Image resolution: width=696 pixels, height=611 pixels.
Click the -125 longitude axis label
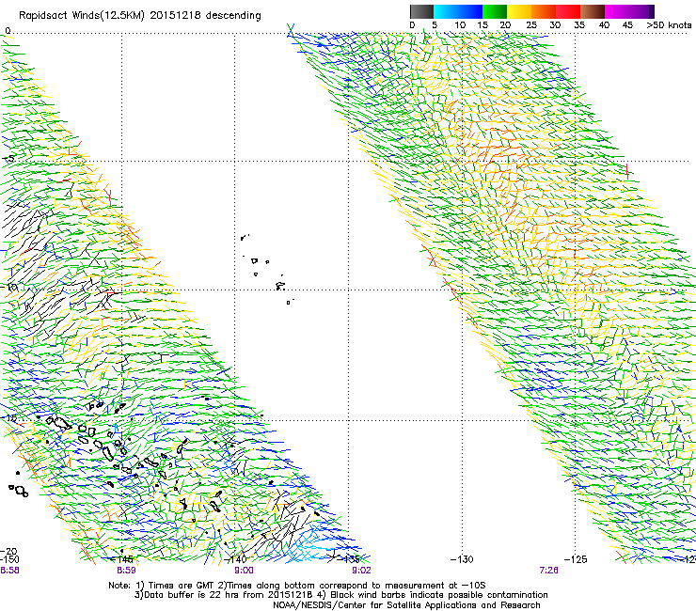576,559
